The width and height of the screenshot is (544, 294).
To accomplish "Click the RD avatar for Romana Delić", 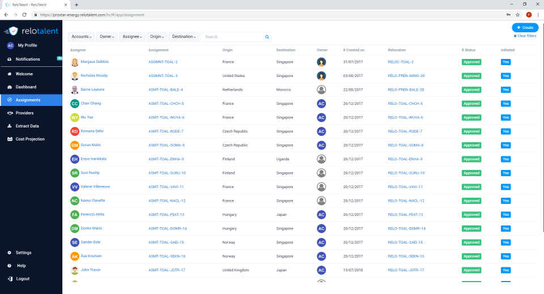I will click(x=75, y=131).
